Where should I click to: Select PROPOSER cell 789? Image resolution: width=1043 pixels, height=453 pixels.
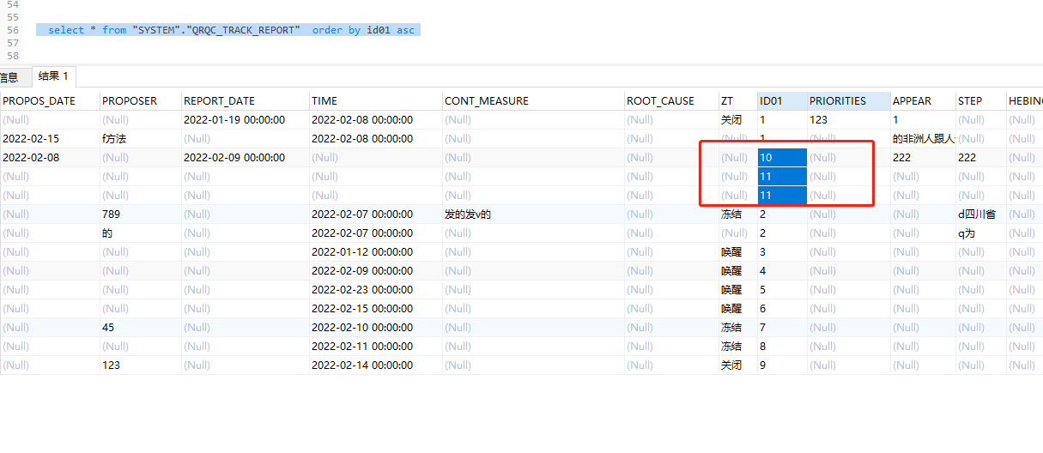140,214
